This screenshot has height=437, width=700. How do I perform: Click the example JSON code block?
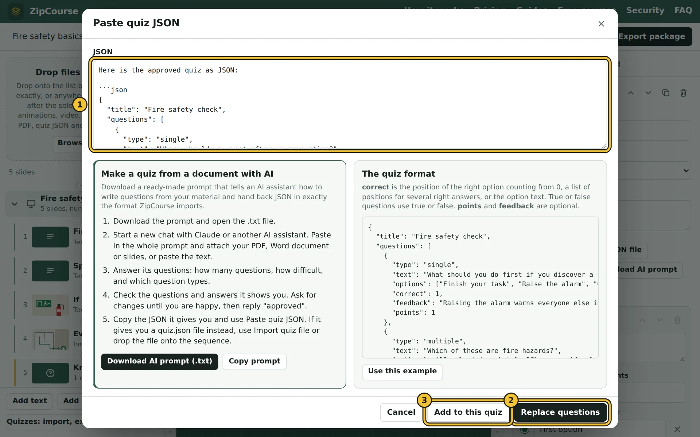click(480, 287)
